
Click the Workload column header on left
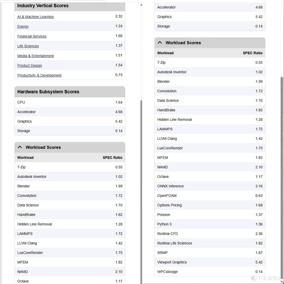pos(25,158)
